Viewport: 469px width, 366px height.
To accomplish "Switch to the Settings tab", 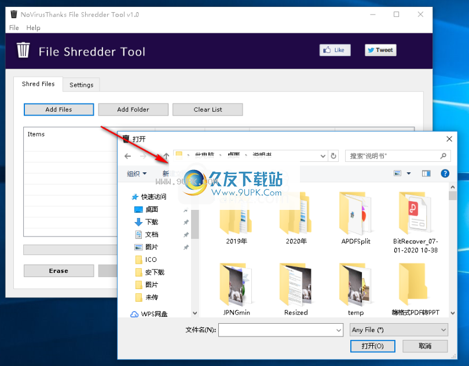I will (82, 85).
